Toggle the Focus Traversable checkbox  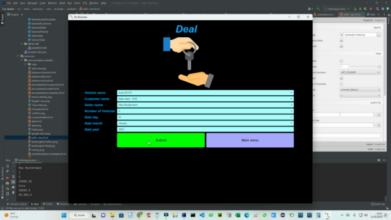(x=342, y=84)
